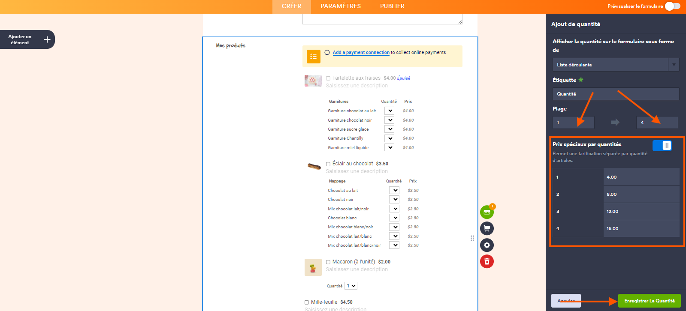Switch to the PUBLIER tab
The image size is (686, 311).
[392, 6]
